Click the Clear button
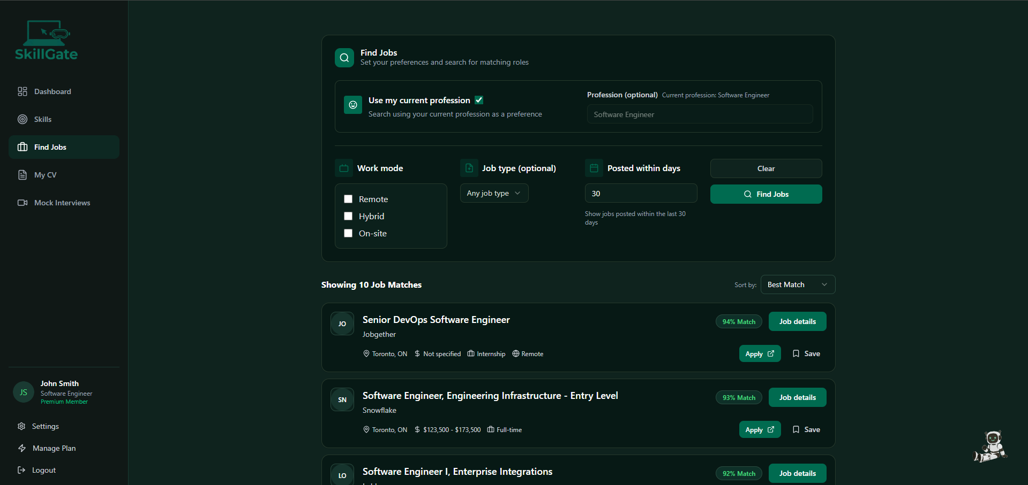This screenshot has width=1028, height=485. point(766,168)
